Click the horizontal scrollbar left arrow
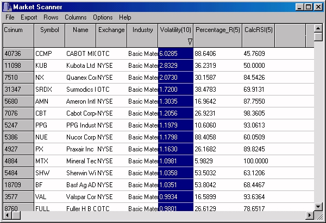Image resolution: width=326 pixels, height=223 pixels. [7, 215]
